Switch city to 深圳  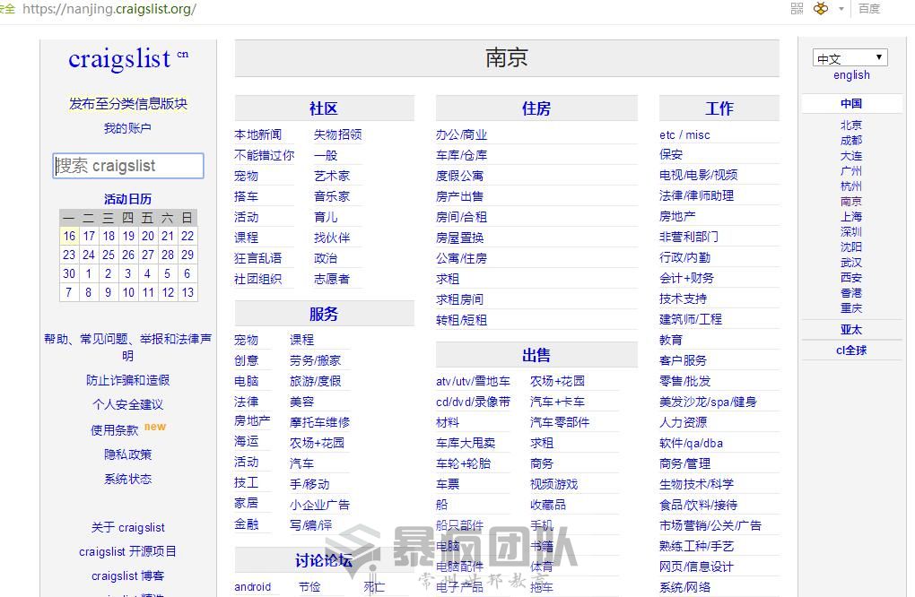coord(851,232)
